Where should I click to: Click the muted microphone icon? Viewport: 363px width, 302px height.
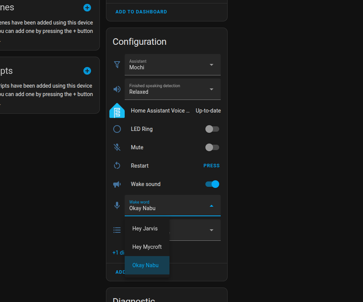point(117,147)
